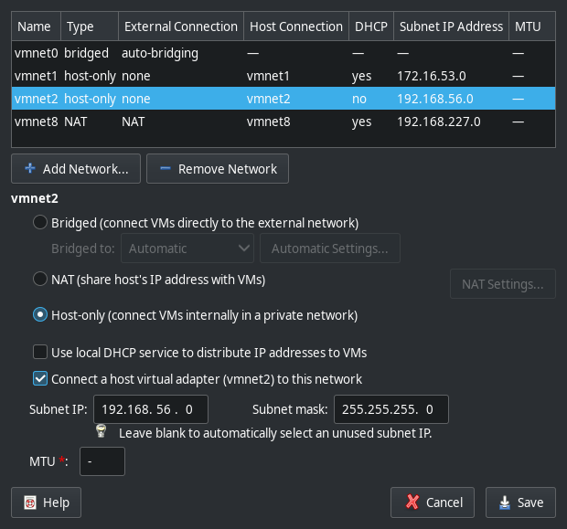567x529 pixels.
Task: Select the Bridged radio option
Action: tap(39, 222)
